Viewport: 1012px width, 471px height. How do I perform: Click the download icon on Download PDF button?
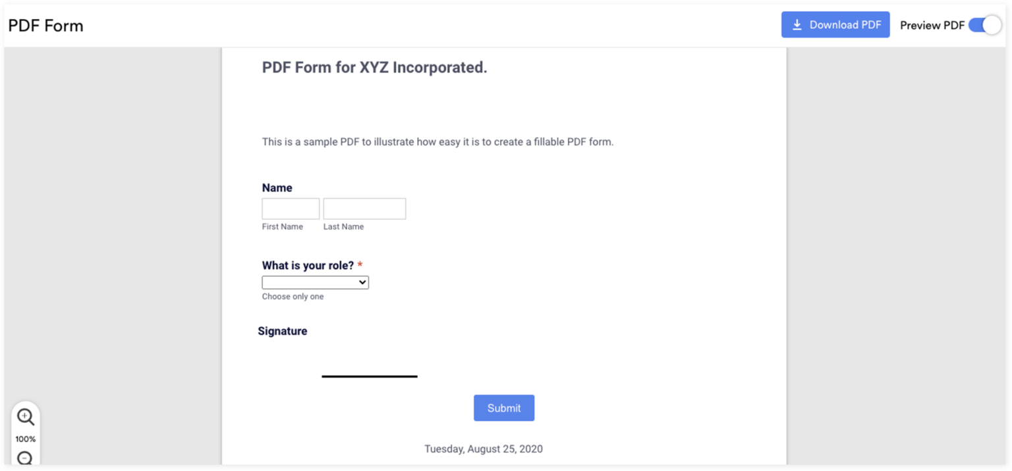pyautogui.click(x=797, y=24)
